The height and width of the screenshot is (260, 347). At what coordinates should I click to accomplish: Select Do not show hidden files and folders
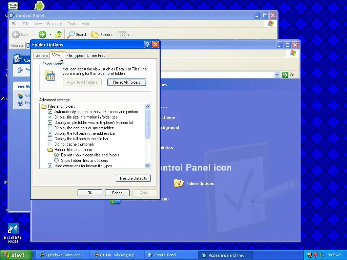tap(57, 155)
